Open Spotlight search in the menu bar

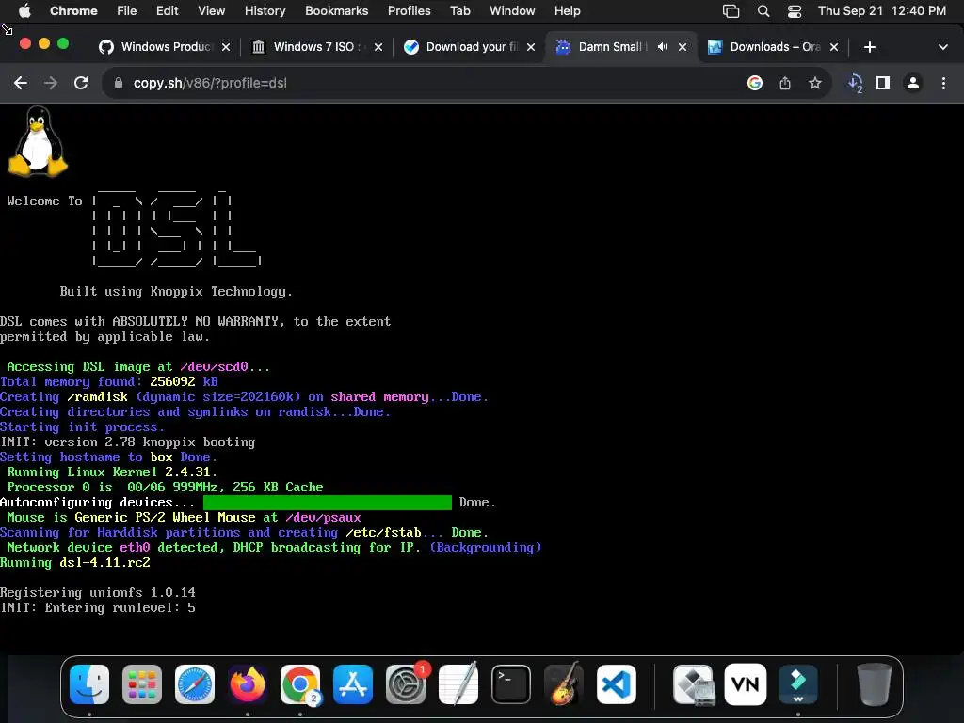click(763, 11)
